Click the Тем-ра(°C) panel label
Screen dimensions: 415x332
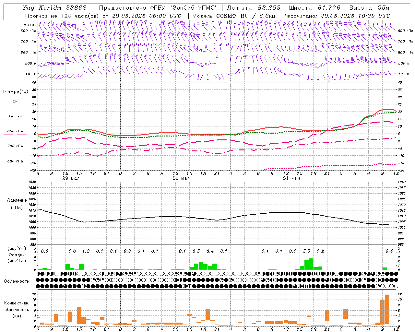pyautogui.click(x=15, y=92)
